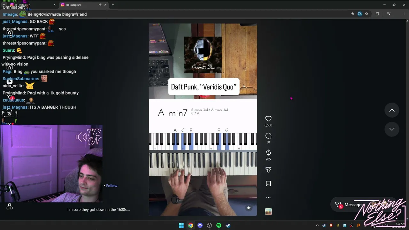Bookmark this page with the star icon
The width and height of the screenshot is (409, 230).
point(367,14)
